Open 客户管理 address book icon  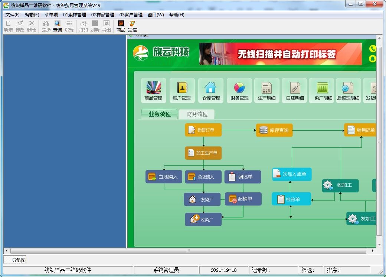point(182,91)
